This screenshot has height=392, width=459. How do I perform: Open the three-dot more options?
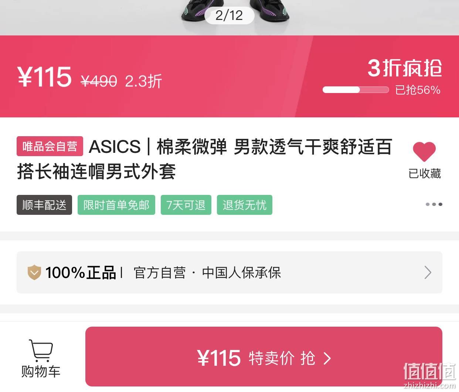434,204
